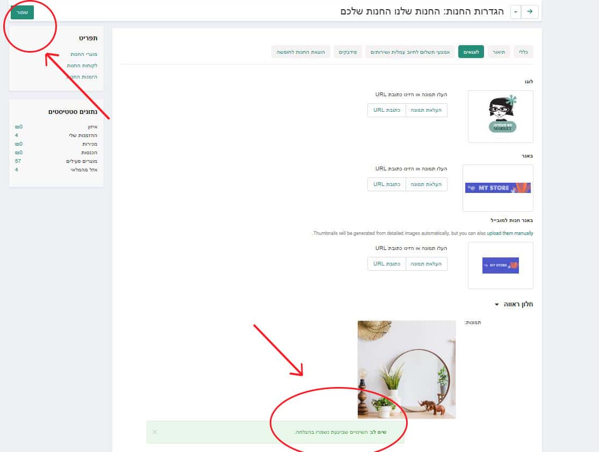This screenshot has width=599, height=452.
Task: Switch to the כללי tab
Action: (523, 52)
